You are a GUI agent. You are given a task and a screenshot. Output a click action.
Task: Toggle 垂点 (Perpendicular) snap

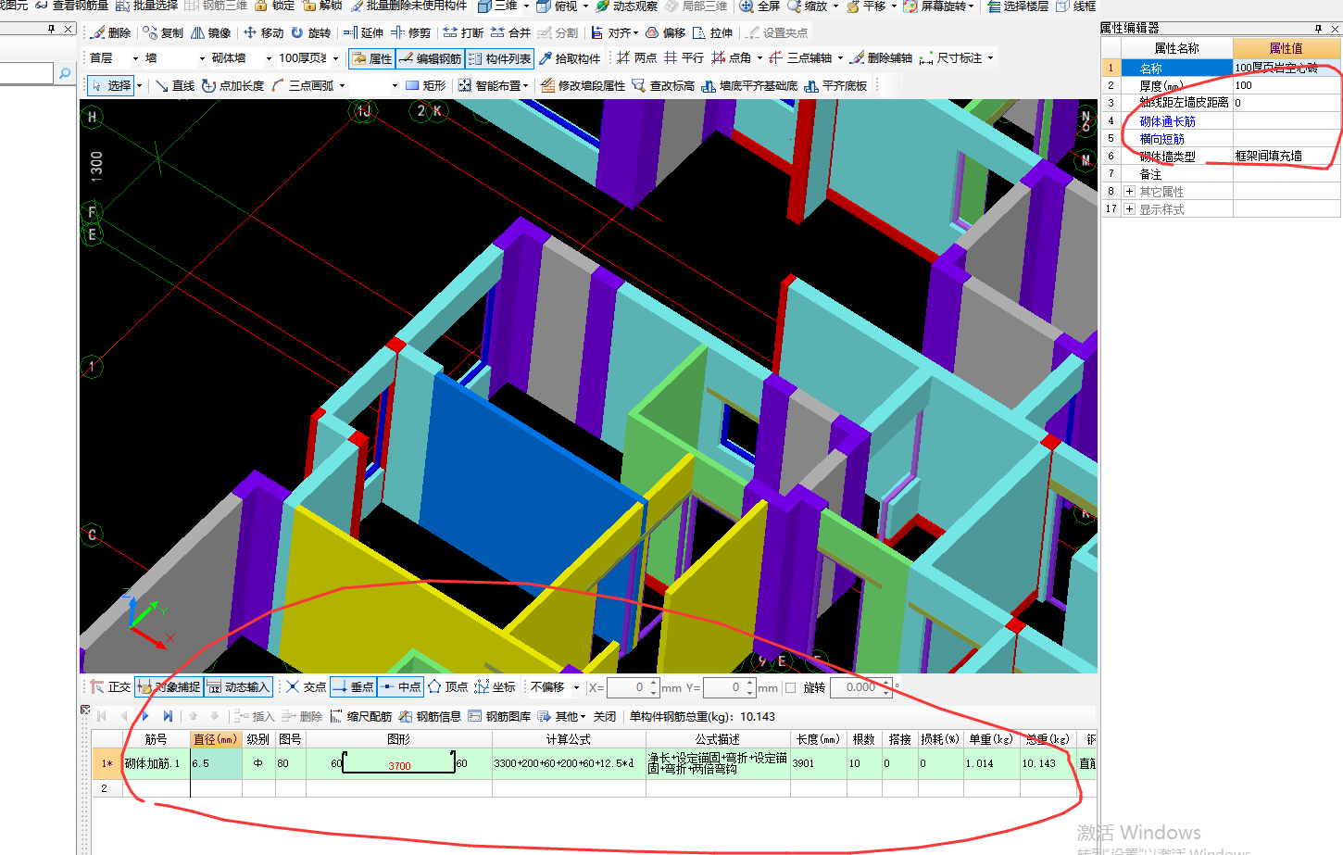pos(353,686)
